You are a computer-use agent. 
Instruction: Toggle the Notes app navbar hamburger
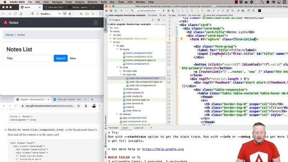coord(96,22)
